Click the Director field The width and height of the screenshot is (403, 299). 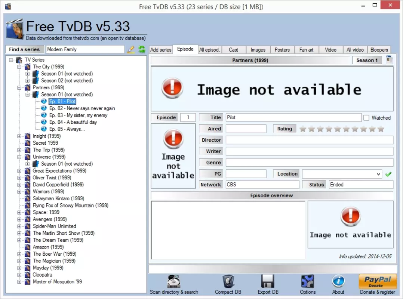tap(309, 140)
